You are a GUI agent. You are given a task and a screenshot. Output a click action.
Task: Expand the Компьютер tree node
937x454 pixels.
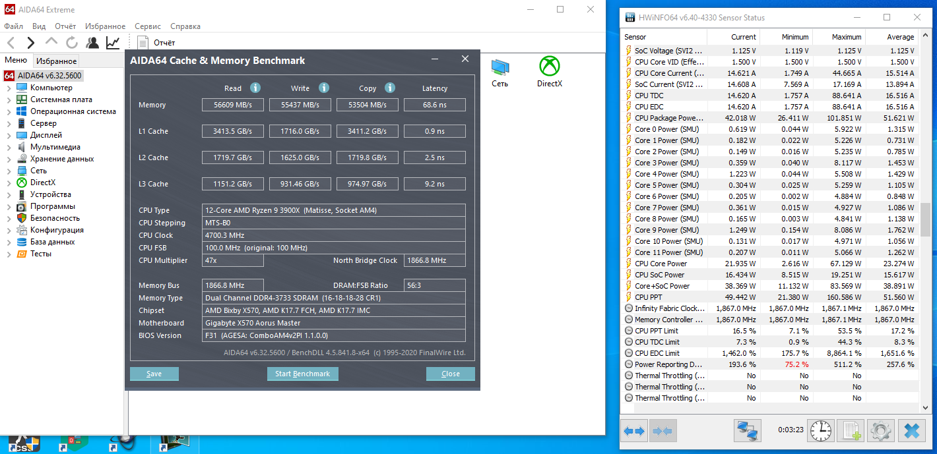[x=9, y=88]
